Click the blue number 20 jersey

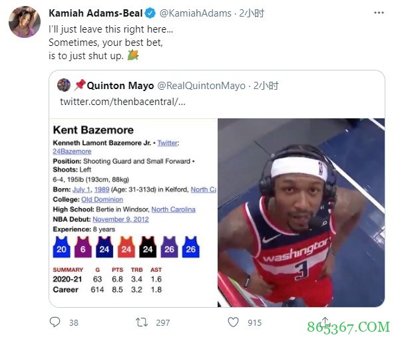pos(62,247)
